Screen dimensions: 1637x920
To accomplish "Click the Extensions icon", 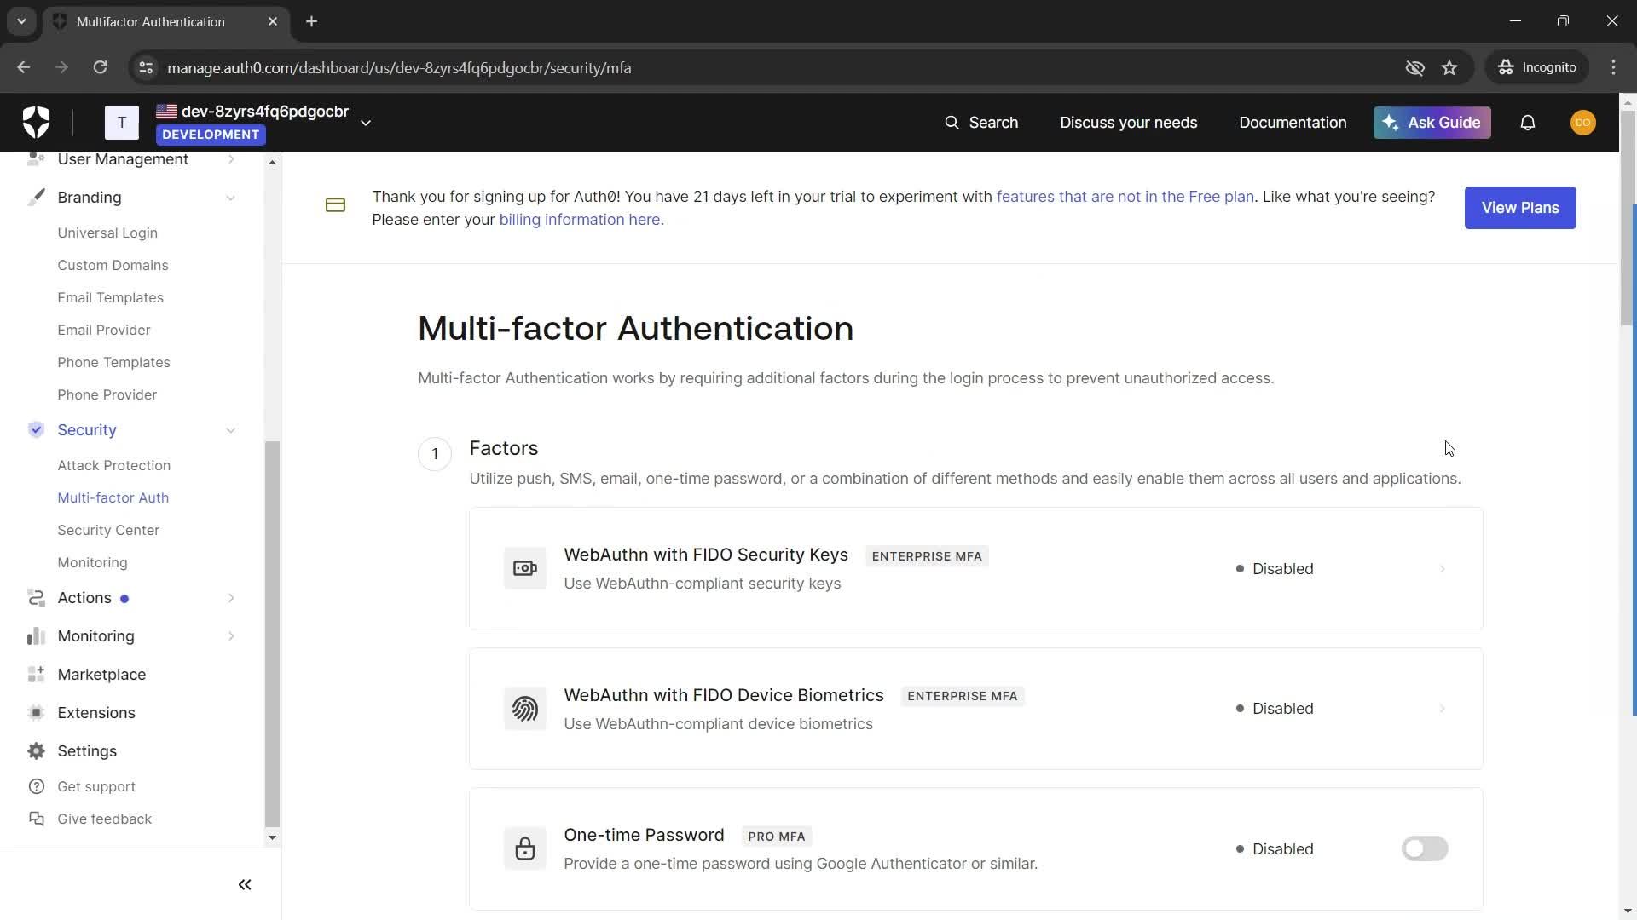I will (36, 713).
